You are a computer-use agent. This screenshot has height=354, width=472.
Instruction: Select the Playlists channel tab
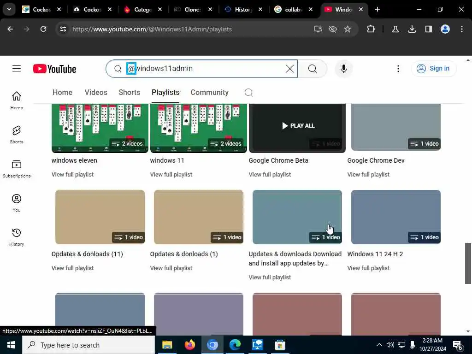point(165,92)
